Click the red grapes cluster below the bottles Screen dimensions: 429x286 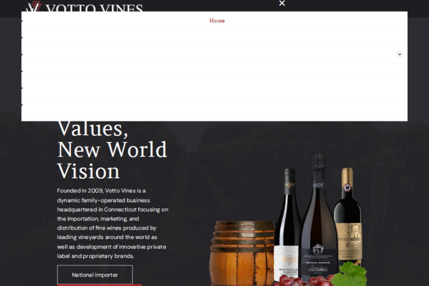click(304, 281)
